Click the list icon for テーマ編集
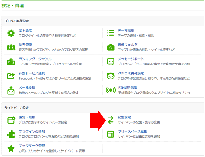 [x=111, y=33]
